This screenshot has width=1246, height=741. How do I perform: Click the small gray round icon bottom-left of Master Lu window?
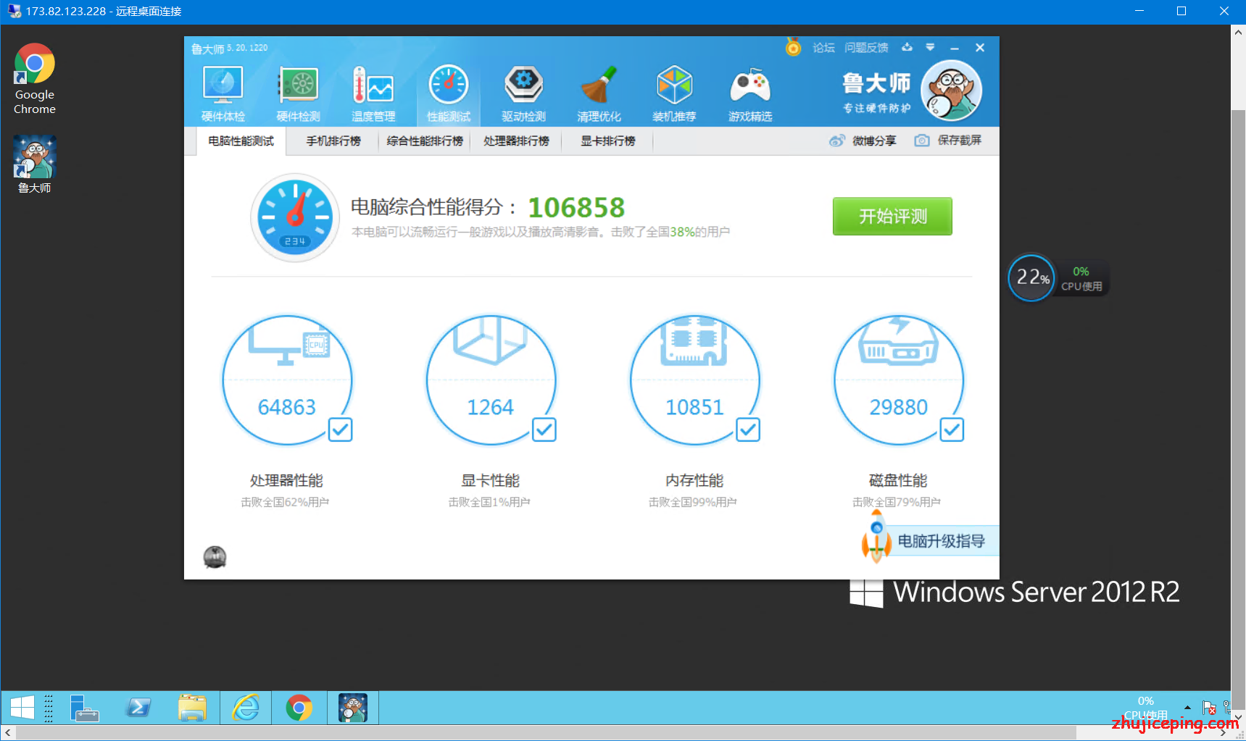215,557
